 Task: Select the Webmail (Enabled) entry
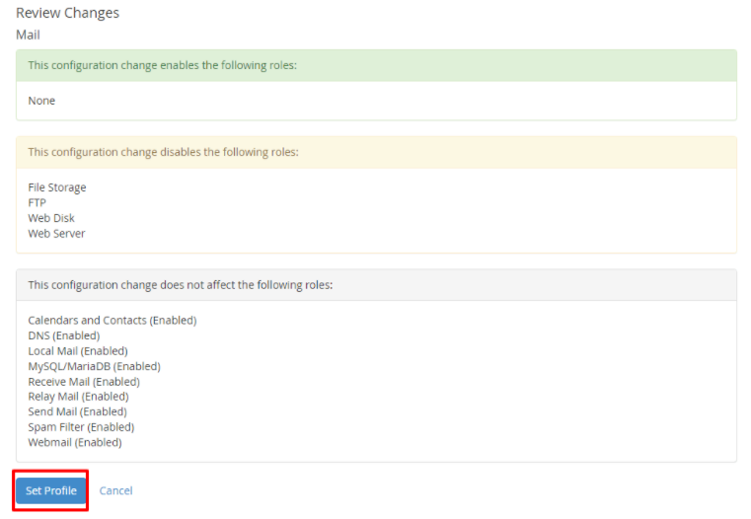75,442
